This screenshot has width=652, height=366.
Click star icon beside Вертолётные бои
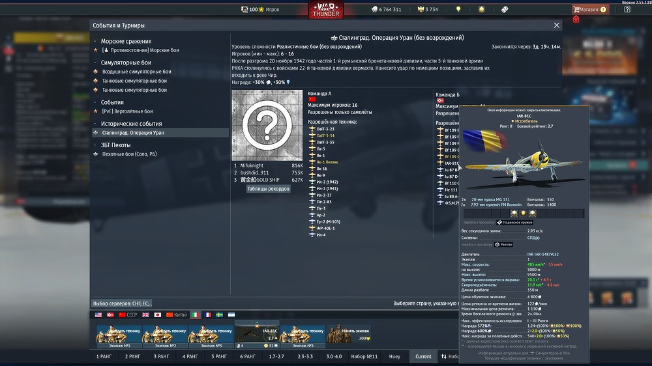point(96,111)
